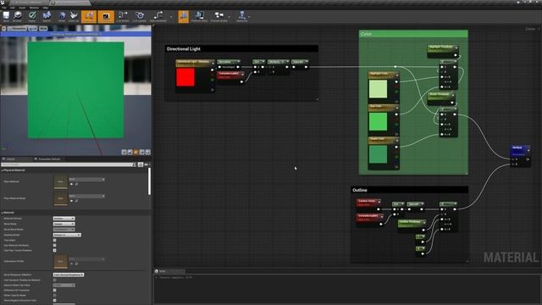Screen dimensions: 542x305
Task: Click the details search input field
Action: (x=69, y=164)
